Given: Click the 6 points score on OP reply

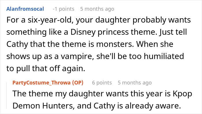Looking at the screenshot, I should (102, 83).
